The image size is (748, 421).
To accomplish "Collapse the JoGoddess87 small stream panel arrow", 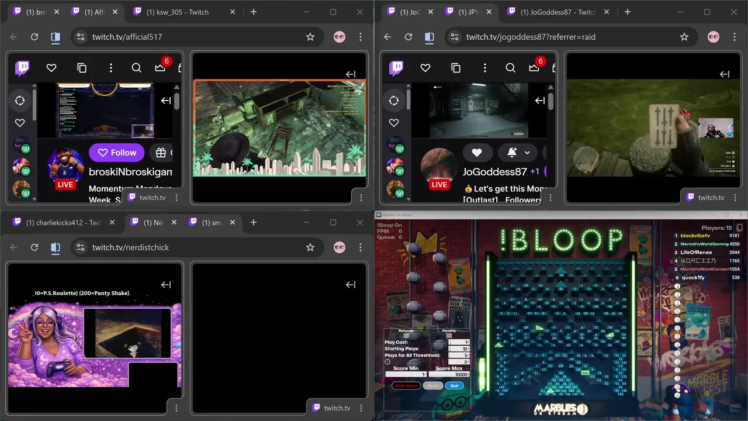I will (540, 101).
